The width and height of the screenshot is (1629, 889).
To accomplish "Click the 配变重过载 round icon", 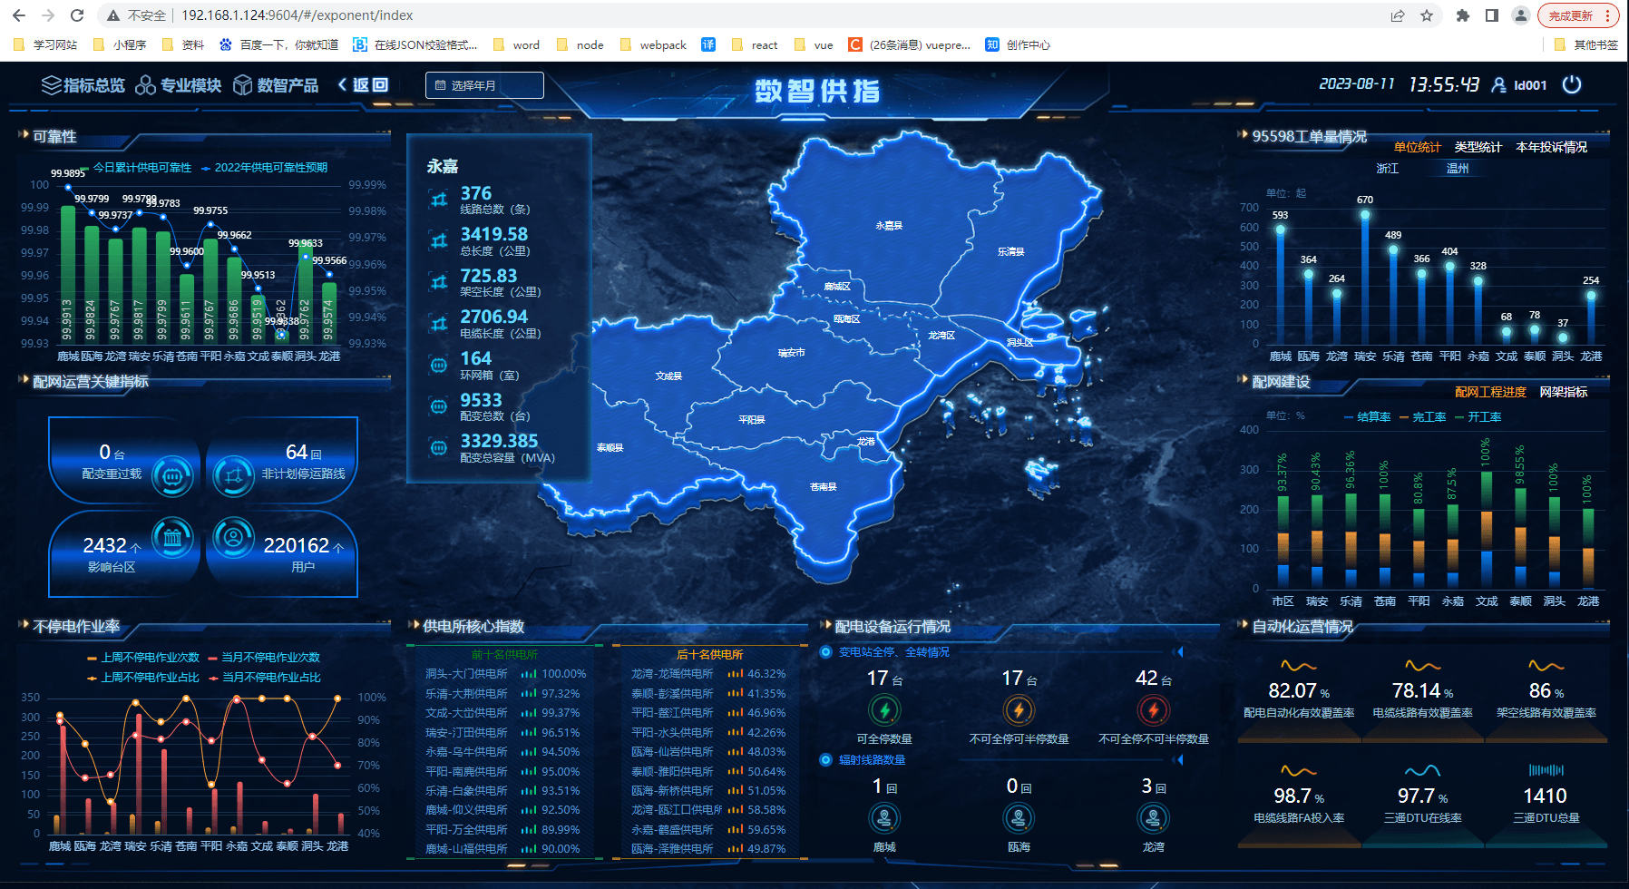I will click(x=171, y=475).
